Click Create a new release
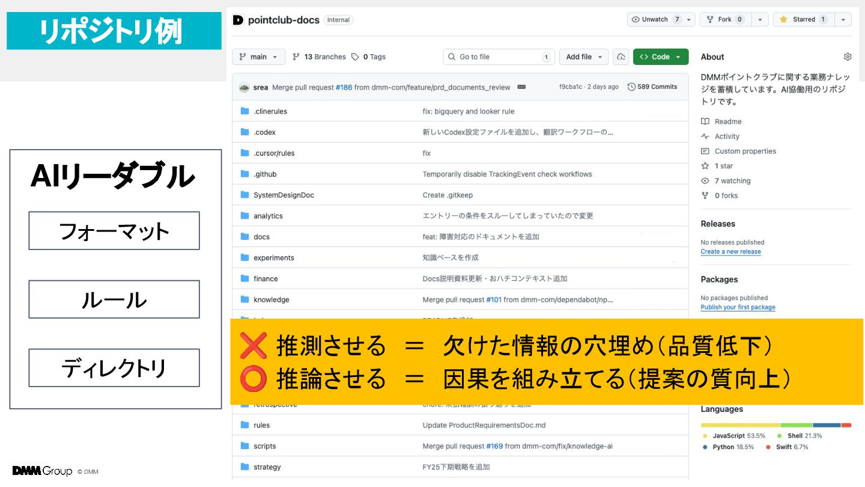 730,251
